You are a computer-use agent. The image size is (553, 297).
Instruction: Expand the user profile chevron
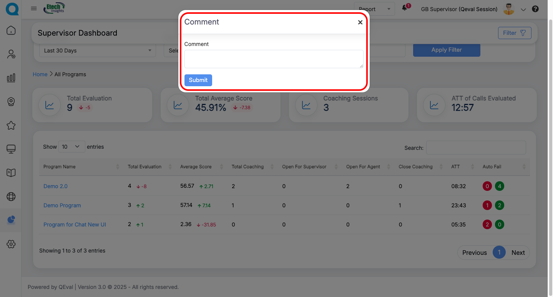[x=523, y=10]
